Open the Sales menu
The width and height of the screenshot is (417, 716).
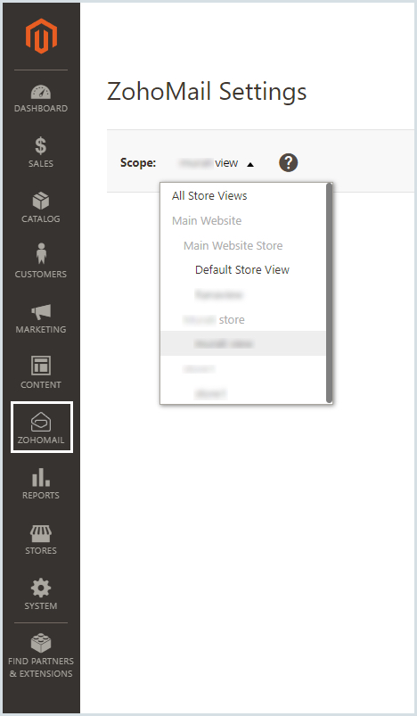(41, 153)
